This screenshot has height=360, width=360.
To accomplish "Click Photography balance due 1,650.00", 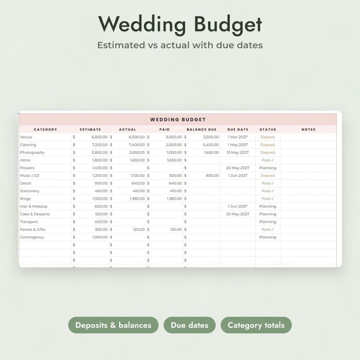I will pos(202,152).
